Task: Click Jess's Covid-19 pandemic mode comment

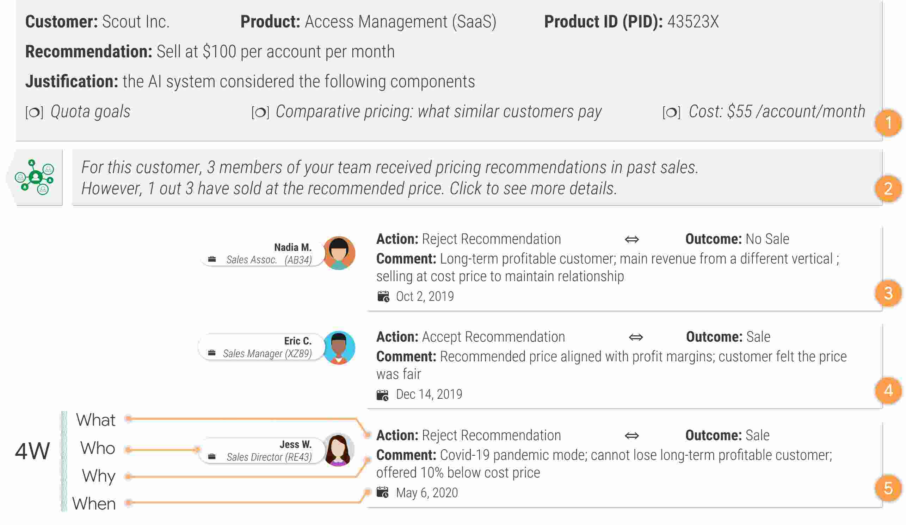Action: click(x=604, y=464)
